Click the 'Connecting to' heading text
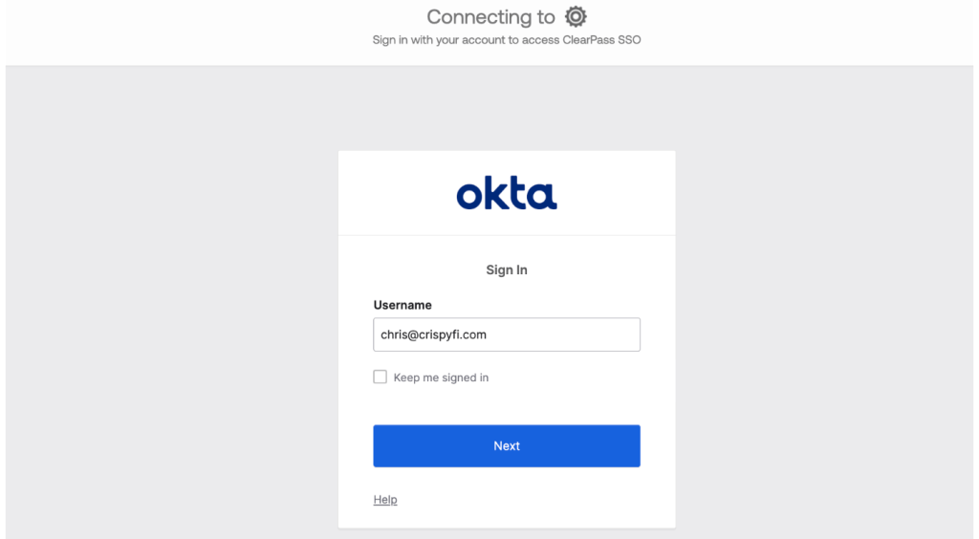 pos(490,17)
